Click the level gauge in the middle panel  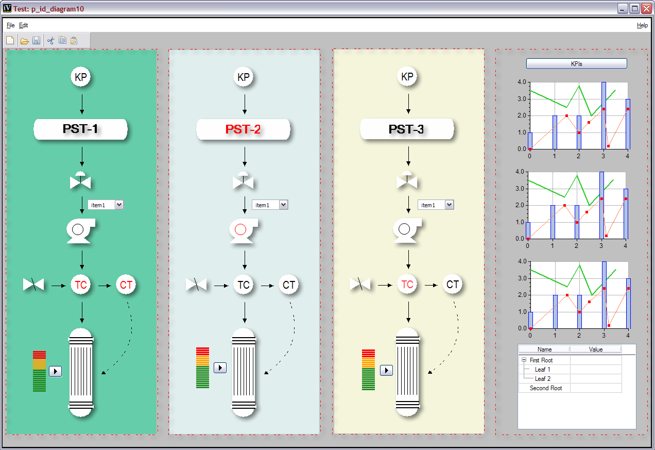202,368
